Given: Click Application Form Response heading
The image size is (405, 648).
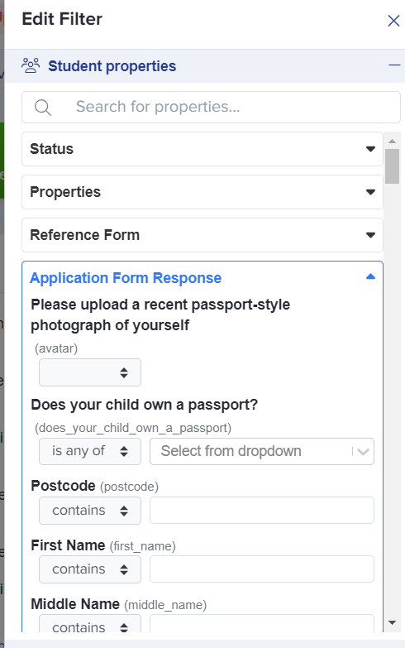Looking at the screenshot, I should click(126, 278).
